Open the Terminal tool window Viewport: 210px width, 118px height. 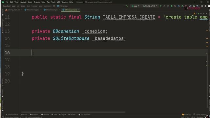point(45,115)
